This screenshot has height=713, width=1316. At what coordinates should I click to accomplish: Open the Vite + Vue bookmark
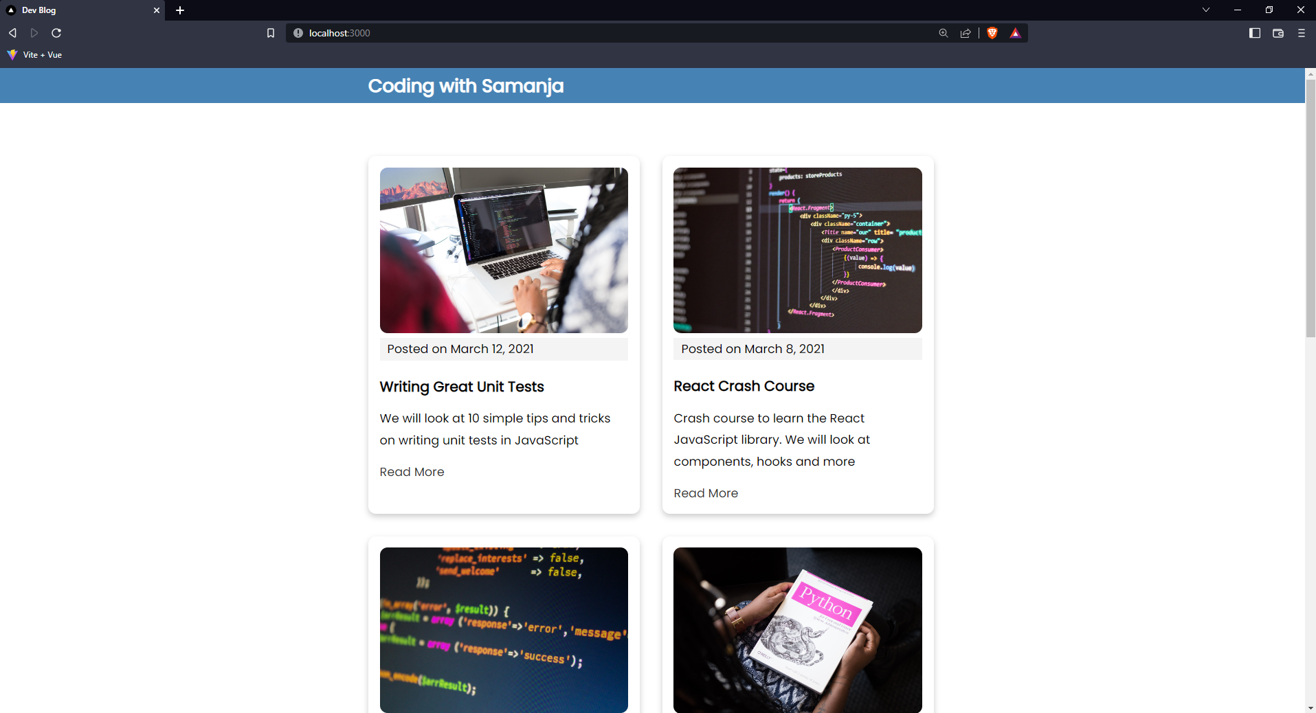(x=34, y=55)
